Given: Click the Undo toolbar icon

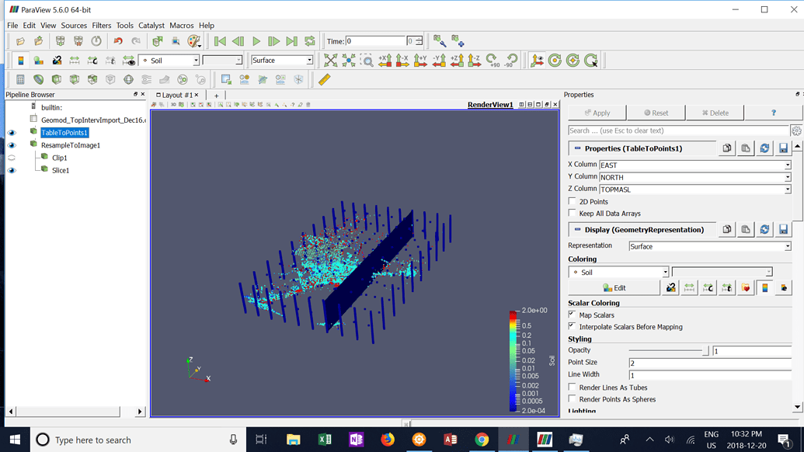Looking at the screenshot, I should click(x=118, y=41).
